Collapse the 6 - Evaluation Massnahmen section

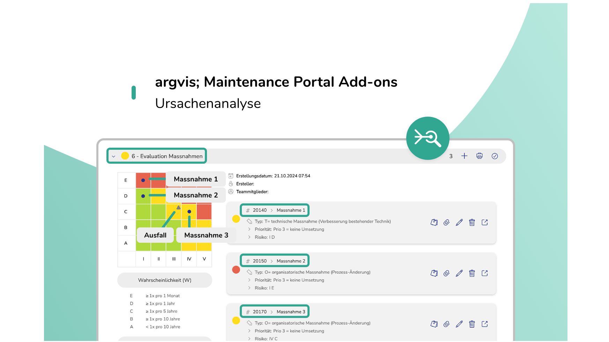113,156
